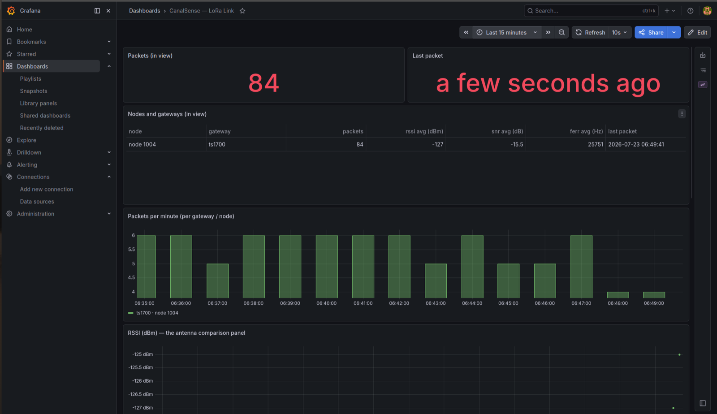Image resolution: width=717 pixels, height=414 pixels.
Task: Click the Dashboards breadcrumb
Action: [144, 11]
